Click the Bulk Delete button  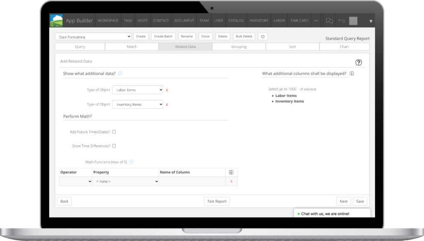tap(244, 36)
